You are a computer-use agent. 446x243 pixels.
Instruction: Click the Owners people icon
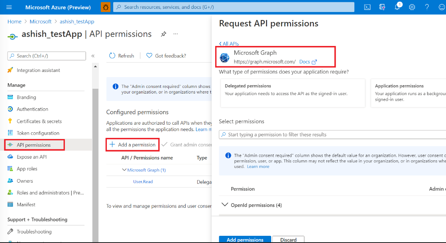pos(10,181)
